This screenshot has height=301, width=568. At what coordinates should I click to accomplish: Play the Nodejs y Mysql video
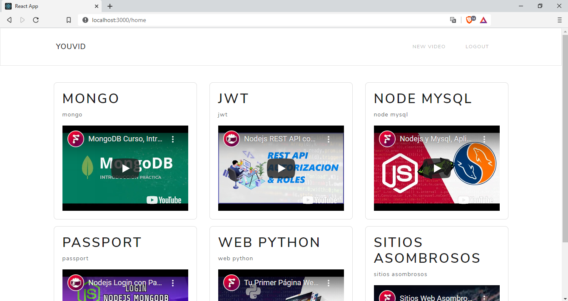[x=436, y=168]
